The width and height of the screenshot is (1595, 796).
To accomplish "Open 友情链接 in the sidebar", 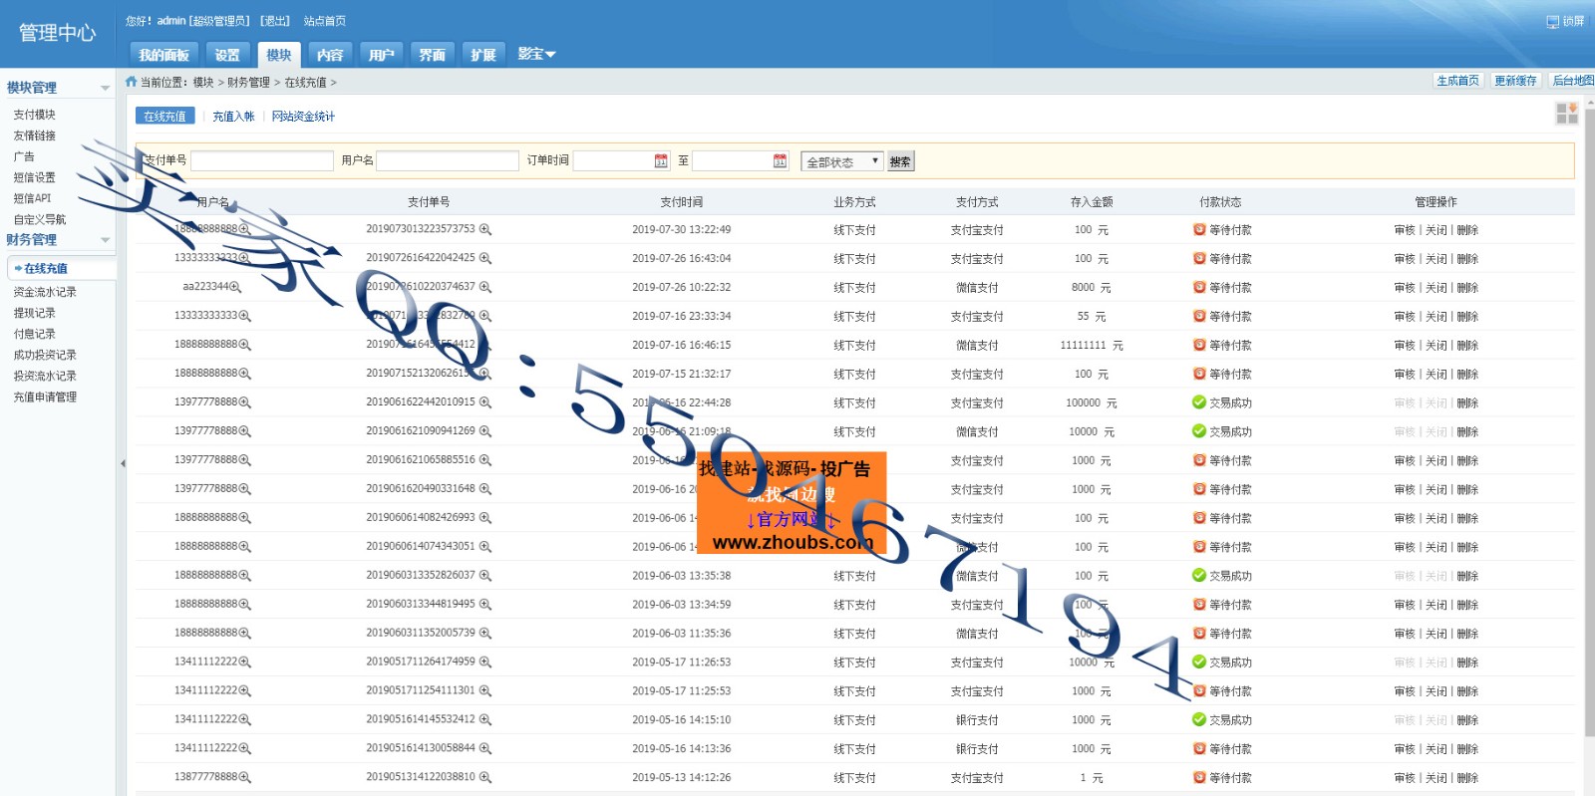I will tap(35, 135).
